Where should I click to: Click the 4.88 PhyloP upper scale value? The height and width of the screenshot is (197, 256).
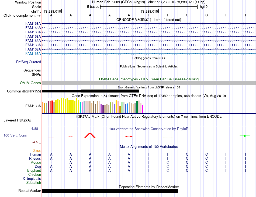34,129
